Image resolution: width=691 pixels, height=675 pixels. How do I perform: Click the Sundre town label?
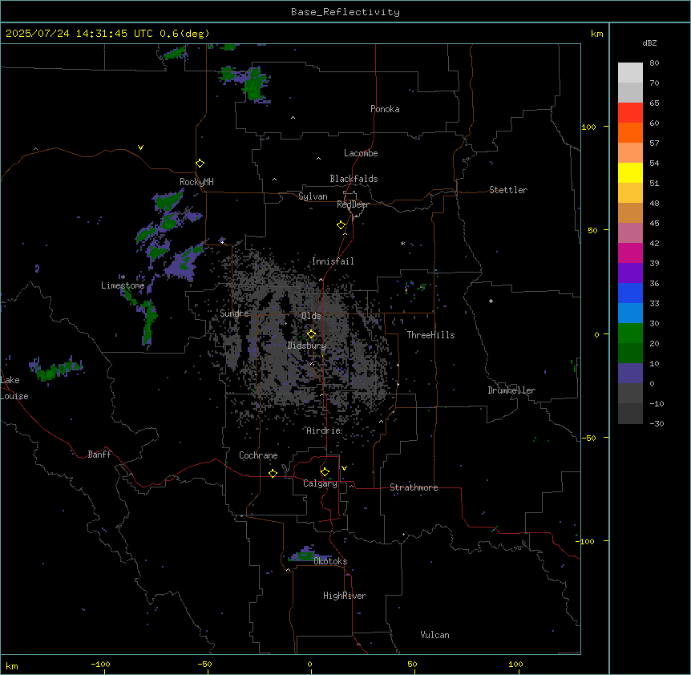coord(234,313)
